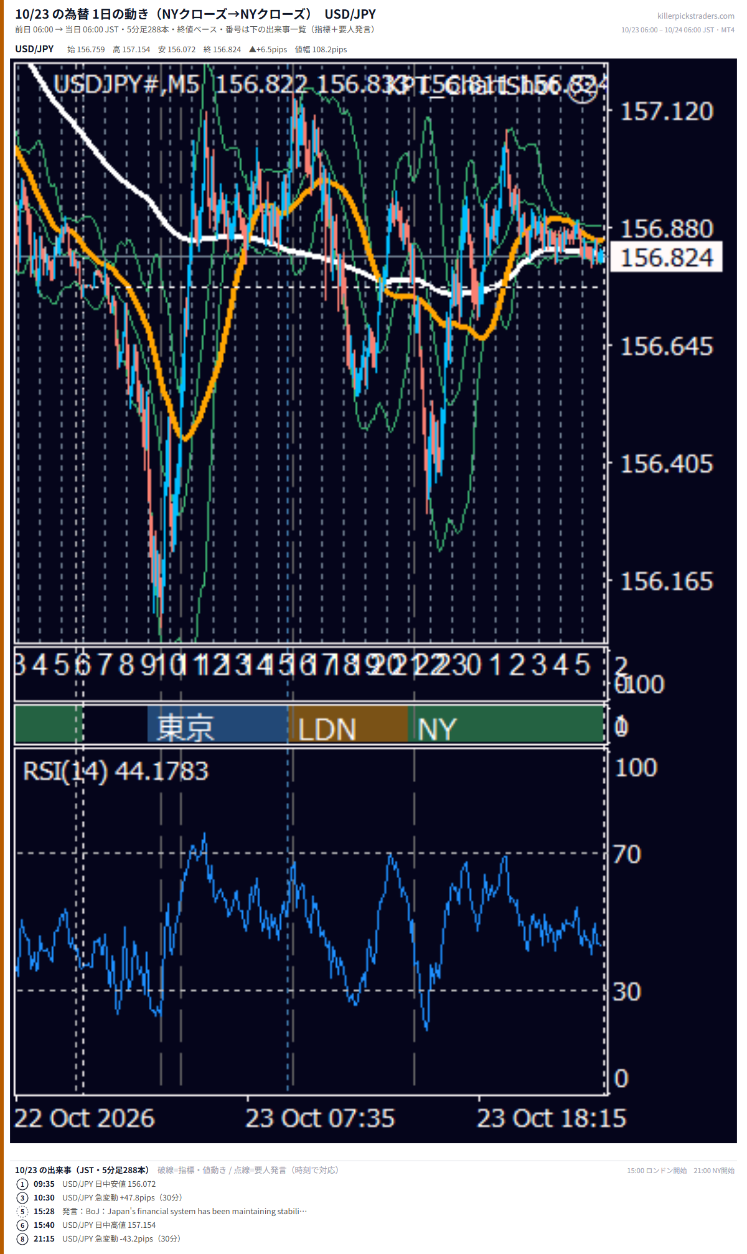Viewport: 747px width, 1254px height.
Task: Click dotted event marker 5 beside 15:28
Action: tap(22, 1211)
